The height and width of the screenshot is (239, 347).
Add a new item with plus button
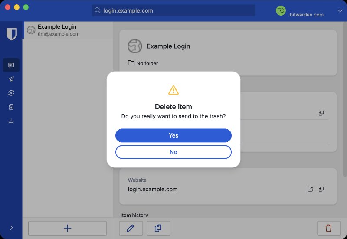point(67,228)
